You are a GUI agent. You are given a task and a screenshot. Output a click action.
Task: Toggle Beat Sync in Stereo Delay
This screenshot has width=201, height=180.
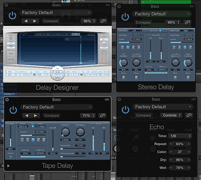point(160,30)
